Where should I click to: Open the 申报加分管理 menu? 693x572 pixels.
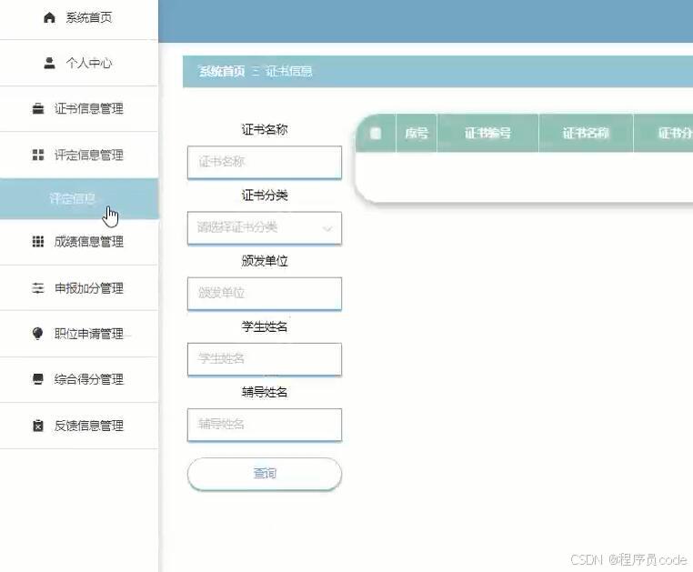(x=79, y=288)
